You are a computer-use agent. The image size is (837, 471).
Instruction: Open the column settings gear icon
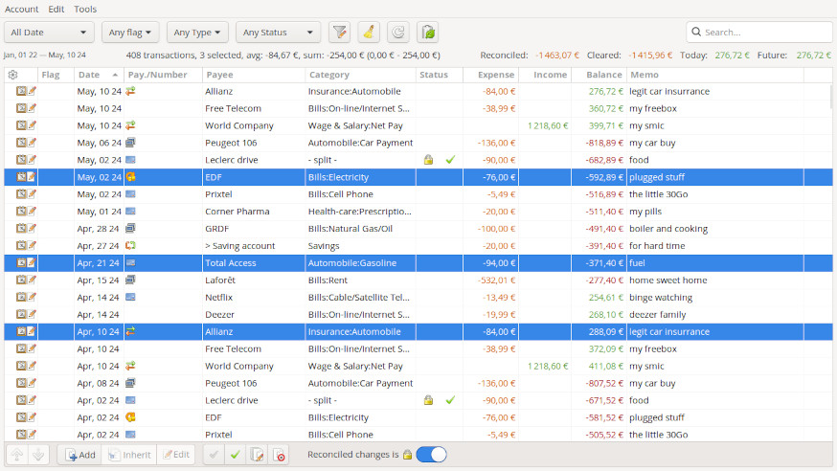click(13, 75)
